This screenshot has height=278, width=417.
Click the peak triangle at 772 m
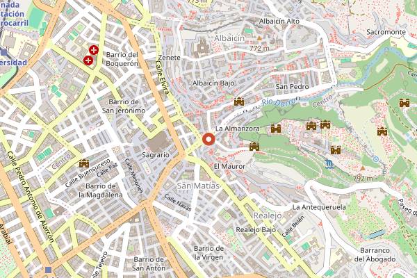tap(259, 39)
